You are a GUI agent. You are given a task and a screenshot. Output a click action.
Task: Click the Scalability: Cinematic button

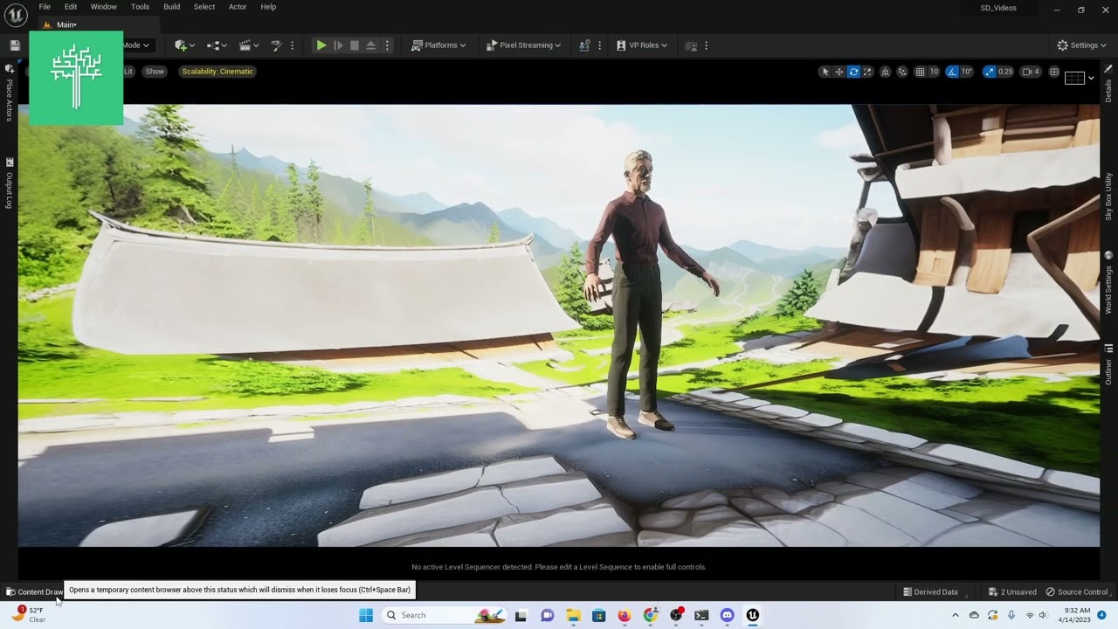pos(217,72)
